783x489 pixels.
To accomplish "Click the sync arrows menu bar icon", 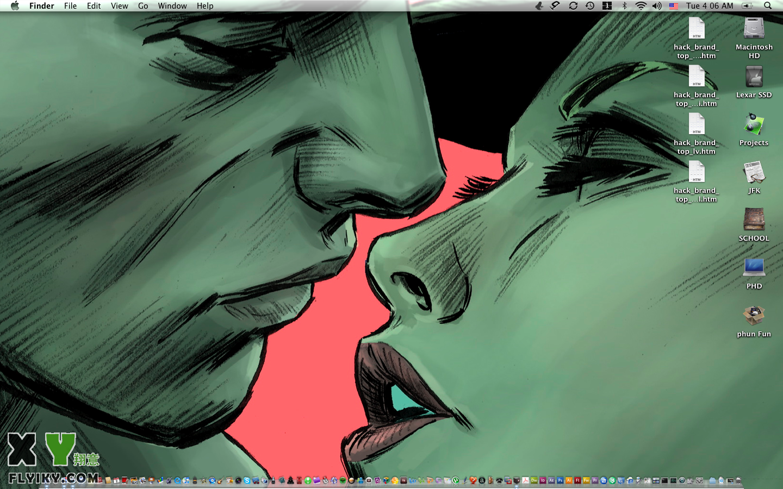I will [x=573, y=5].
